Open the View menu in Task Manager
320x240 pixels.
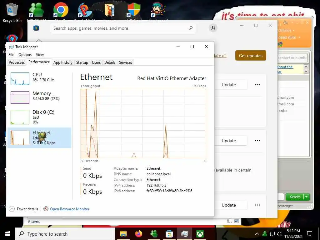tap(40, 54)
